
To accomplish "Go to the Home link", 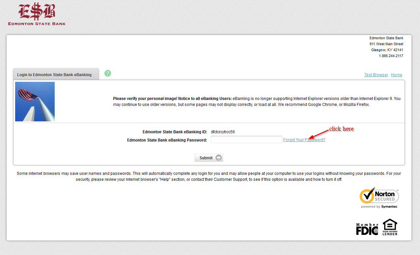I will coord(397,75).
